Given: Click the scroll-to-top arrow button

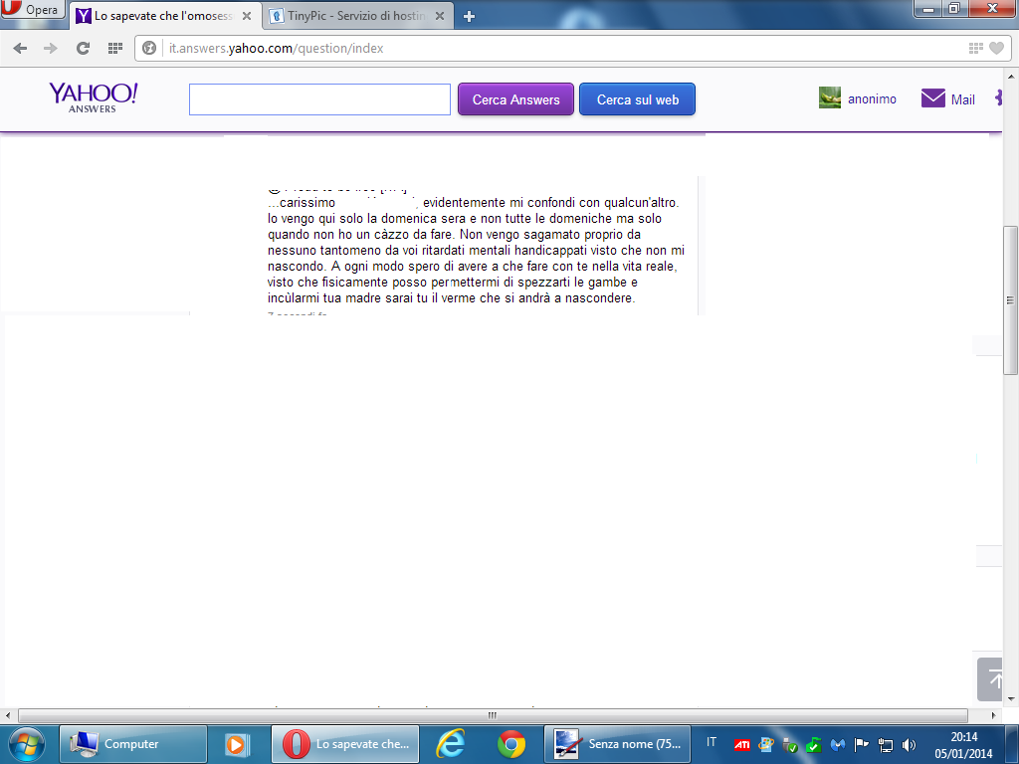Looking at the screenshot, I should coord(996,679).
